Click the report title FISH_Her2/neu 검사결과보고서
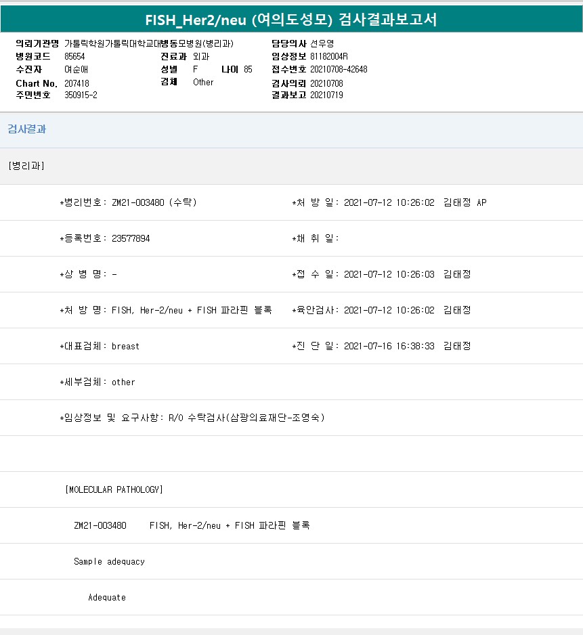The width and height of the screenshot is (583, 635). 291,20
